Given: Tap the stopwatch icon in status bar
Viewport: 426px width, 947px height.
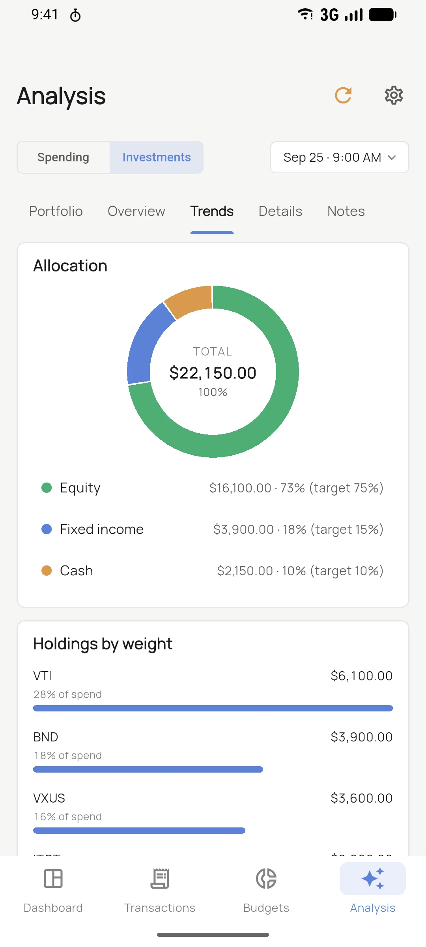Looking at the screenshot, I should point(75,15).
